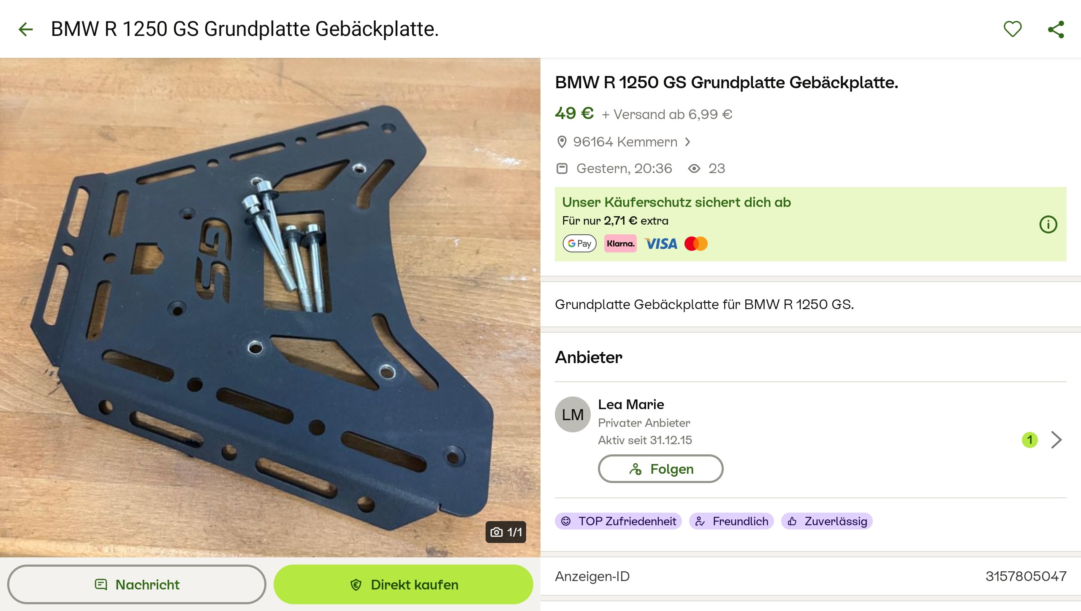Select the Zuverlässig badge
Viewport: 1081px width, 611px height.
(827, 521)
